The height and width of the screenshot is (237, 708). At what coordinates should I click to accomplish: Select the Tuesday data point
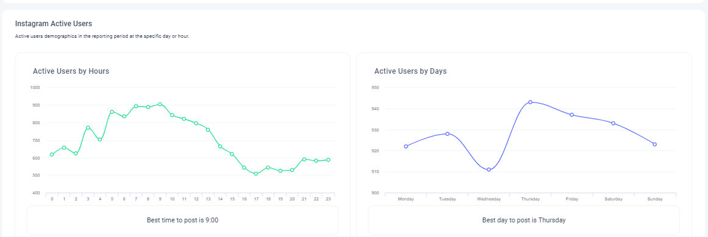(x=447, y=133)
